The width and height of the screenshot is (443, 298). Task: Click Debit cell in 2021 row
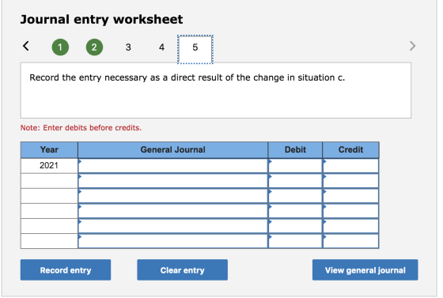pyautogui.click(x=295, y=166)
